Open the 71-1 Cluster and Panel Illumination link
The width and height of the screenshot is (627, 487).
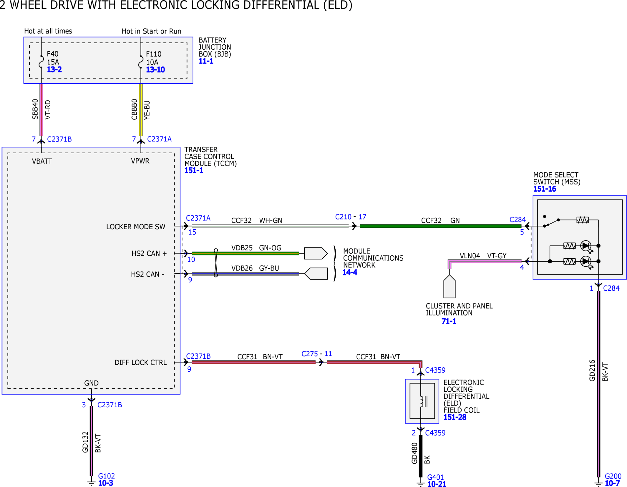click(449, 321)
